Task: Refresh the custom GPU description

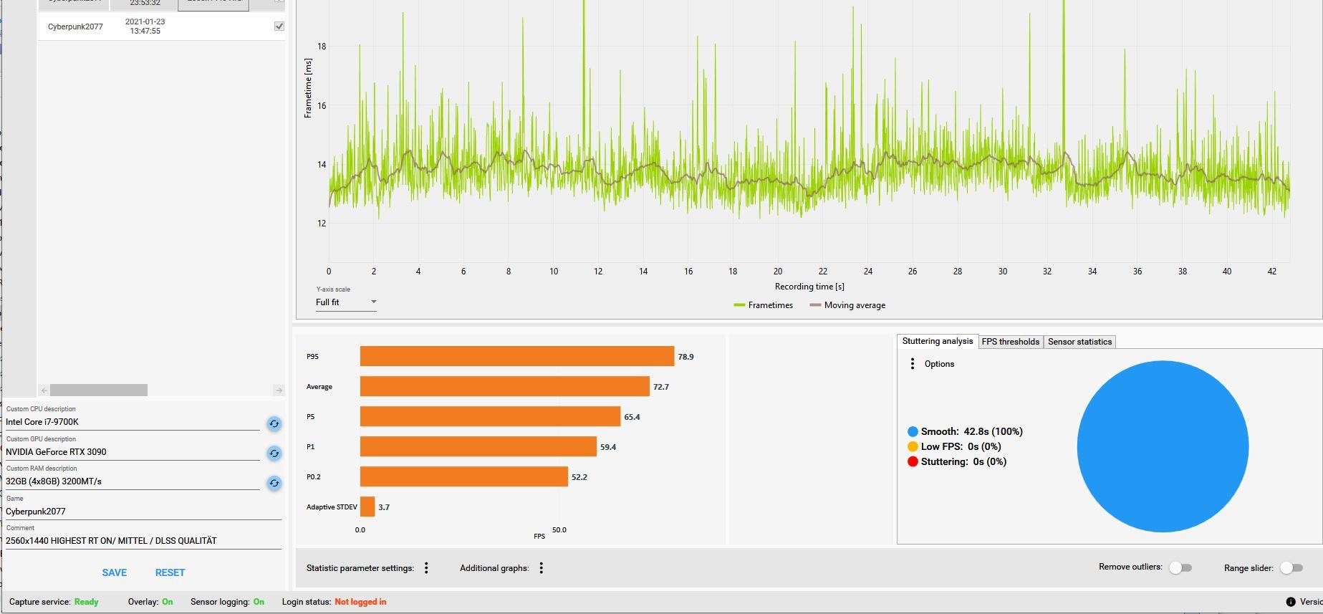Action: 274,453
